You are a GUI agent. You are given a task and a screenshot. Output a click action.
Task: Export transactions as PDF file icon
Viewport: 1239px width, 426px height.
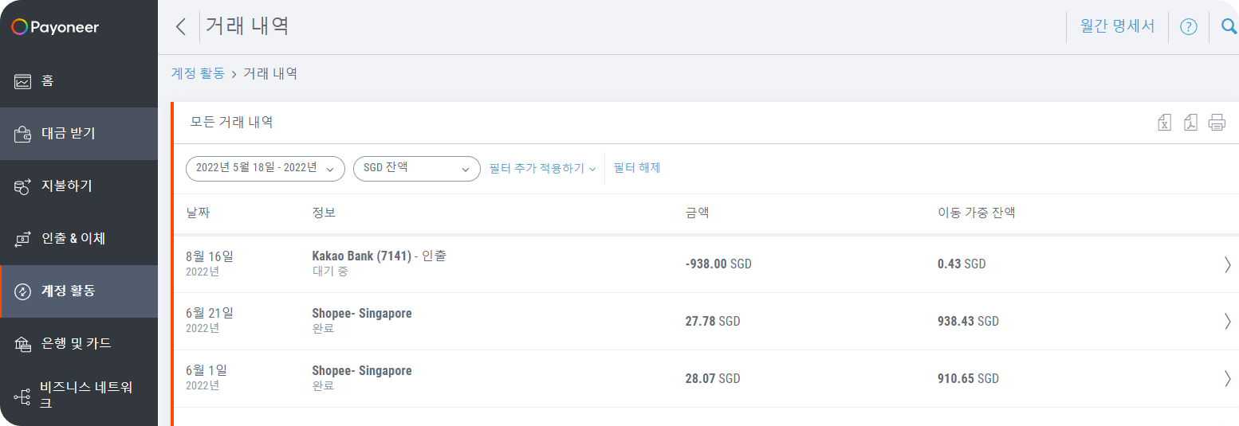1190,122
